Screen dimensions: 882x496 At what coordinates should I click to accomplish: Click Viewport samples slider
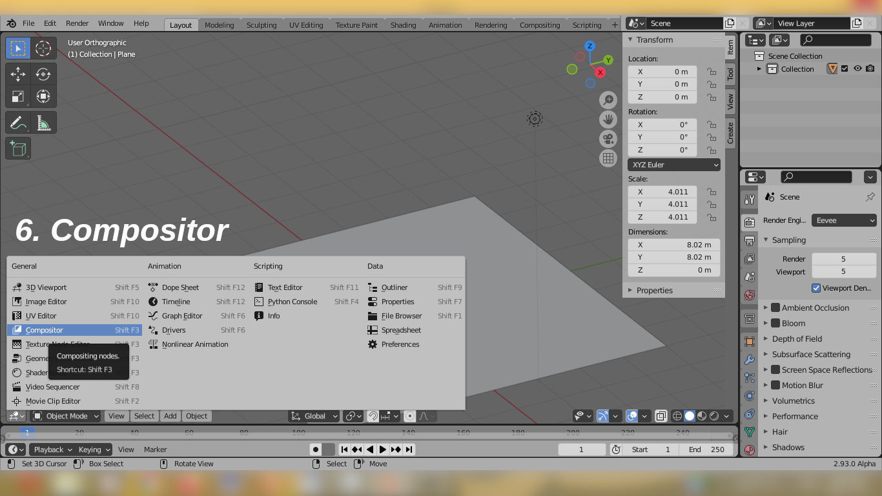pos(843,272)
